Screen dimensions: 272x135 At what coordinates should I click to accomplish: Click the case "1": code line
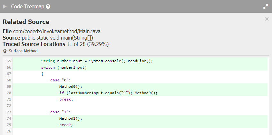(x=60, y=112)
